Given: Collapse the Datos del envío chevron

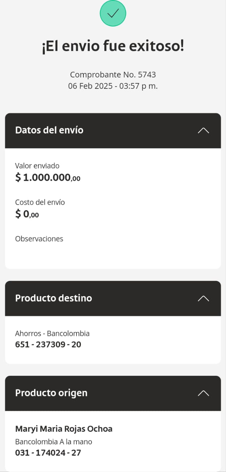Looking at the screenshot, I should point(203,130).
